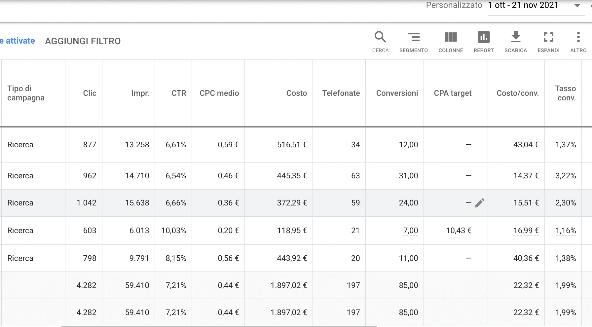Sort by CPA target column header
Viewport: 592px width, 327px height.
(453, 93)
